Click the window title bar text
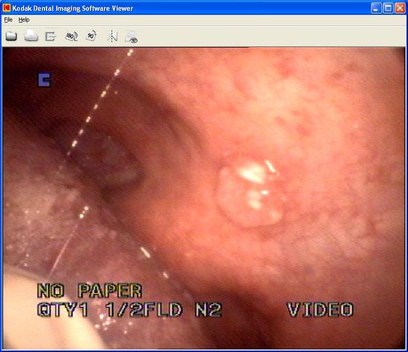 coord(71,8)
